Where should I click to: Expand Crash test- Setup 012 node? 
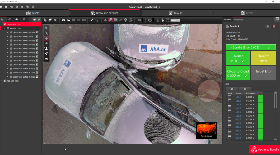(x=8, y=77)
